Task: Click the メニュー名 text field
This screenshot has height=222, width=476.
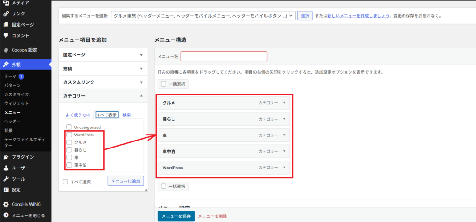Action: (x=224, y=56)
